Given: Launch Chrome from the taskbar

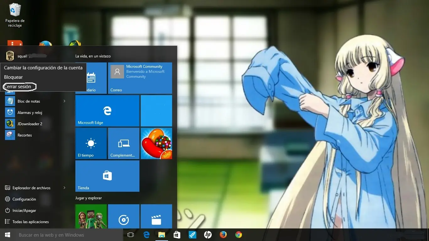Looking at the screenshot, I should pyautogui.click(x=238, y=235).
